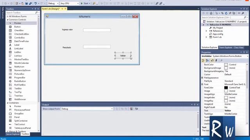Expand the Font property
This screenshot has width=250, height=140.
pyautogui.click(x=202, y=84)
